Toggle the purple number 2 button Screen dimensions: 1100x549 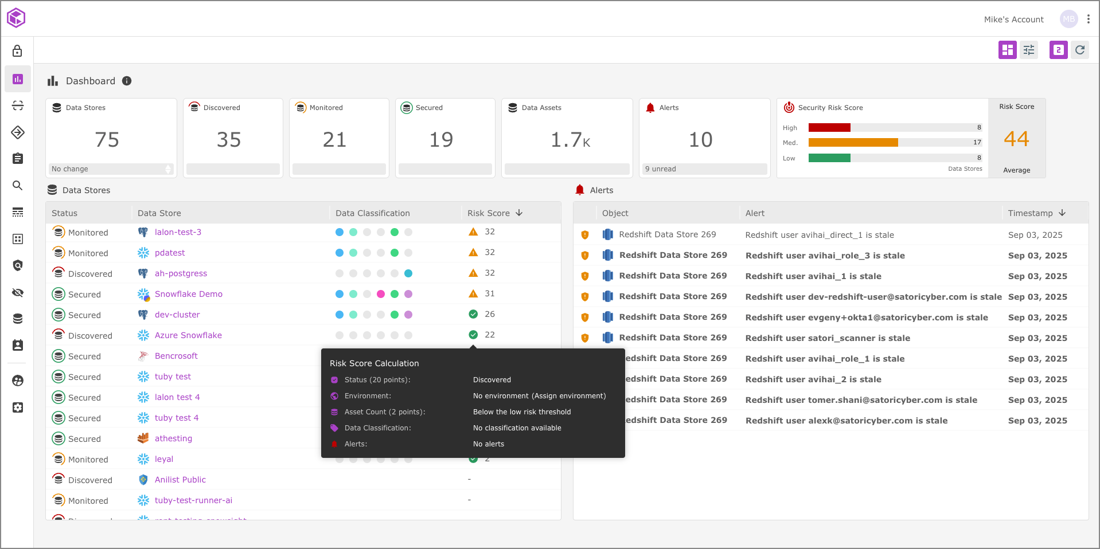tap(1058, 50)
